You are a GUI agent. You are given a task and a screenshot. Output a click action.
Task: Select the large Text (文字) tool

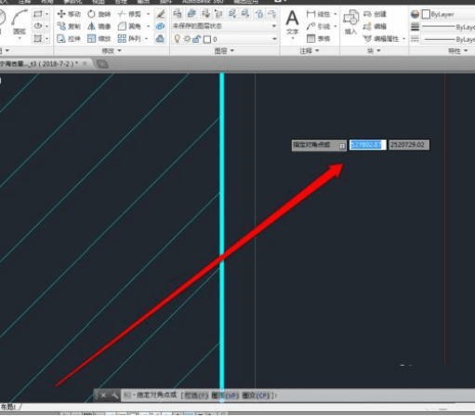pyautogui.click(x=292, y=22)
